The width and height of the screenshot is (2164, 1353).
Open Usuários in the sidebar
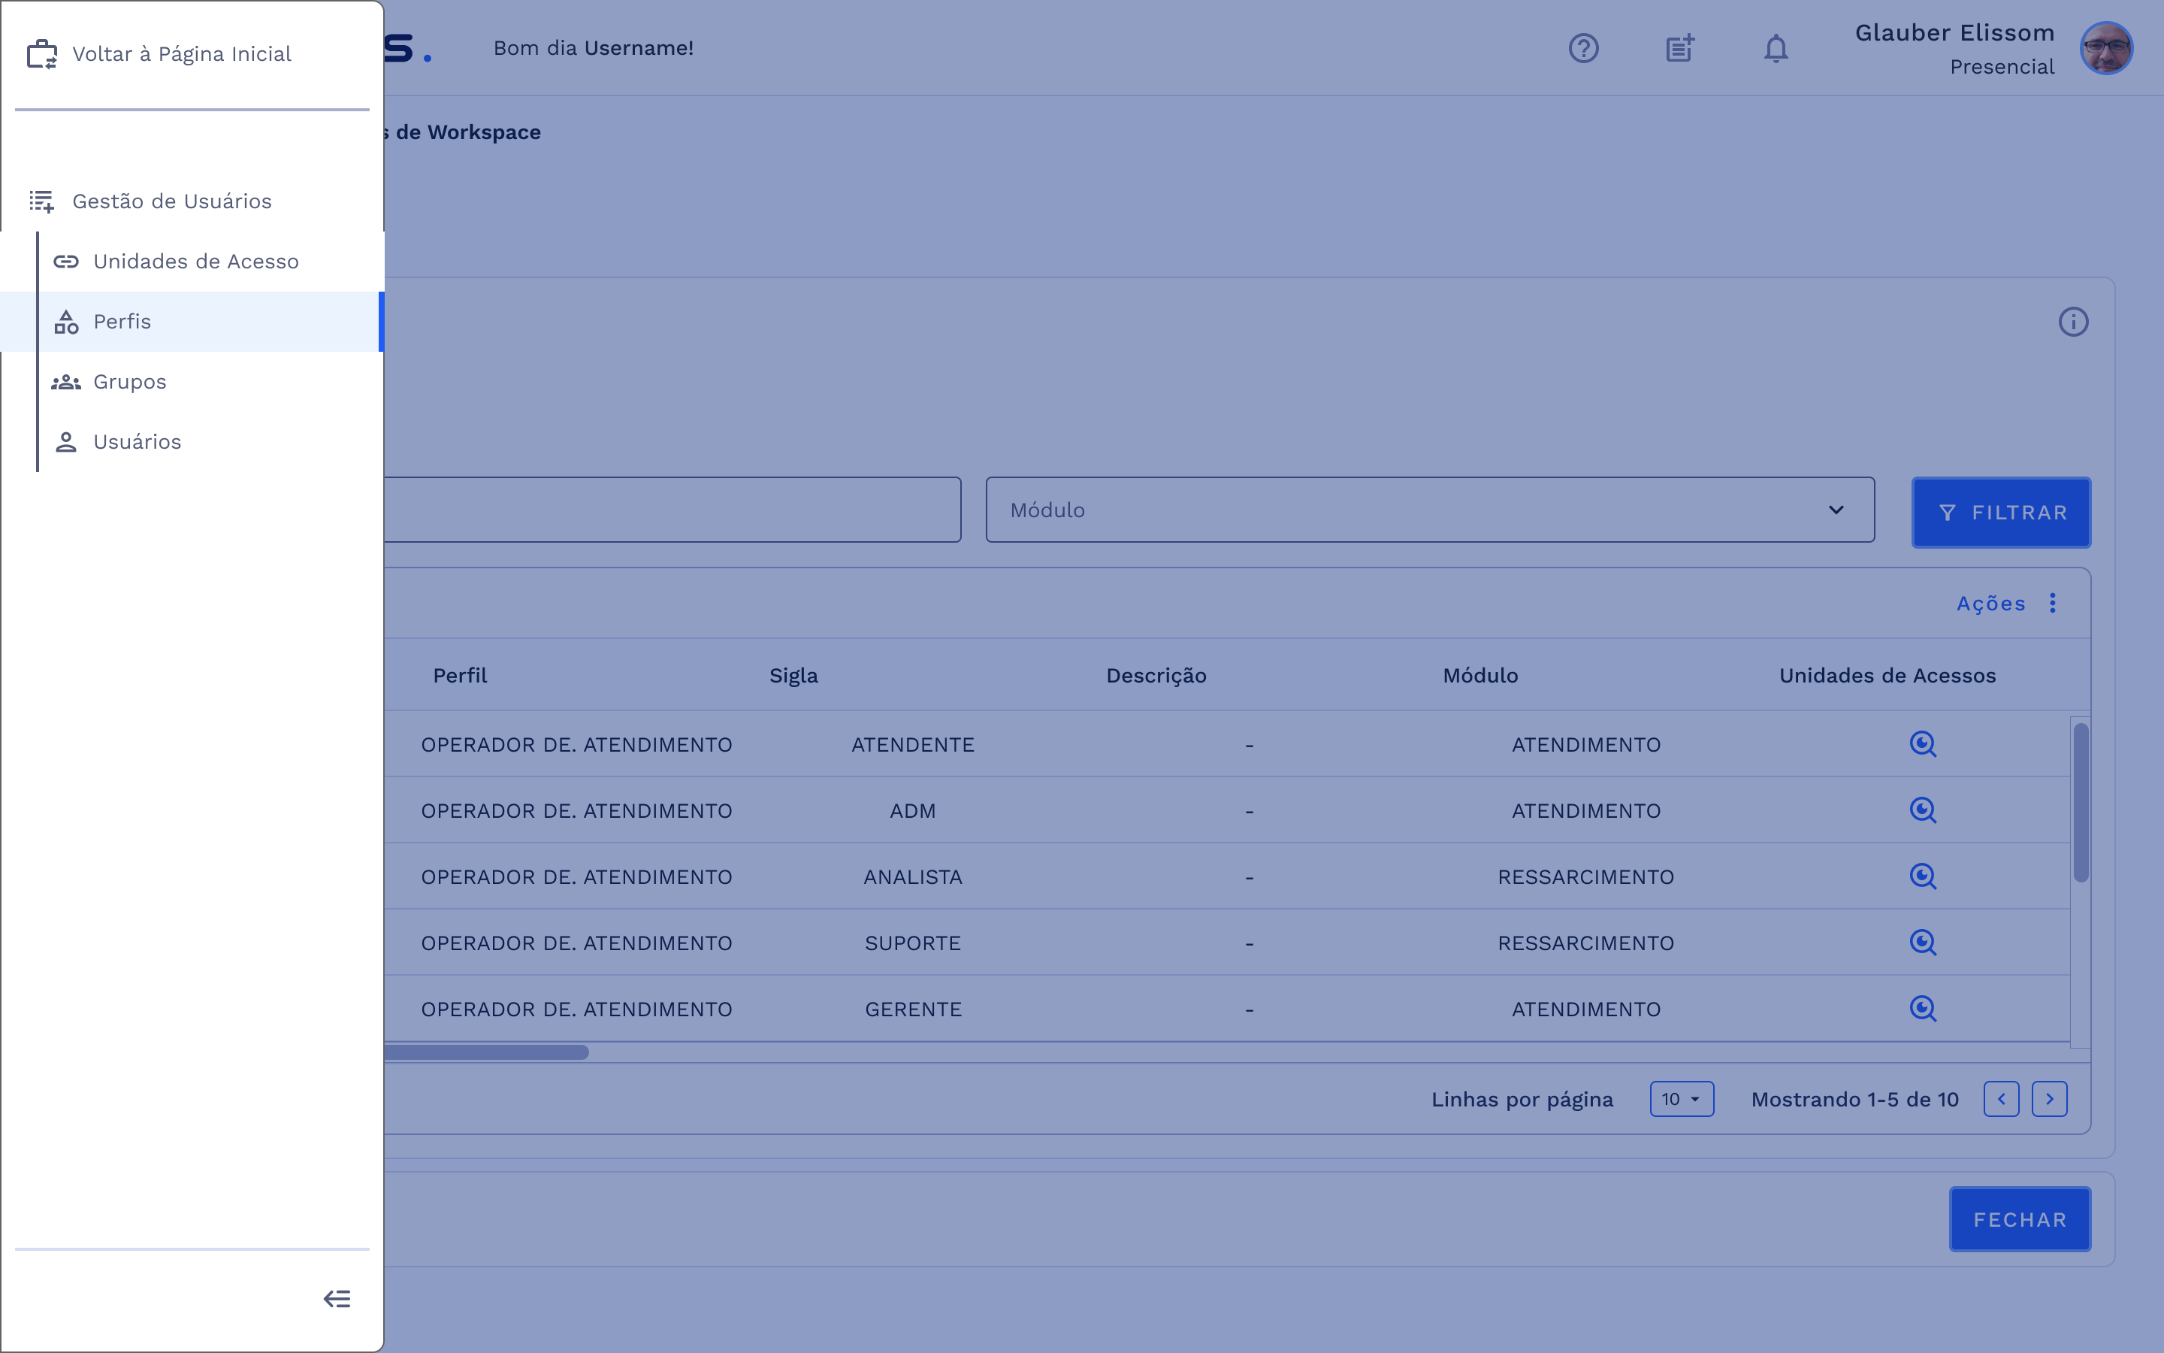[x=137, y=442]
